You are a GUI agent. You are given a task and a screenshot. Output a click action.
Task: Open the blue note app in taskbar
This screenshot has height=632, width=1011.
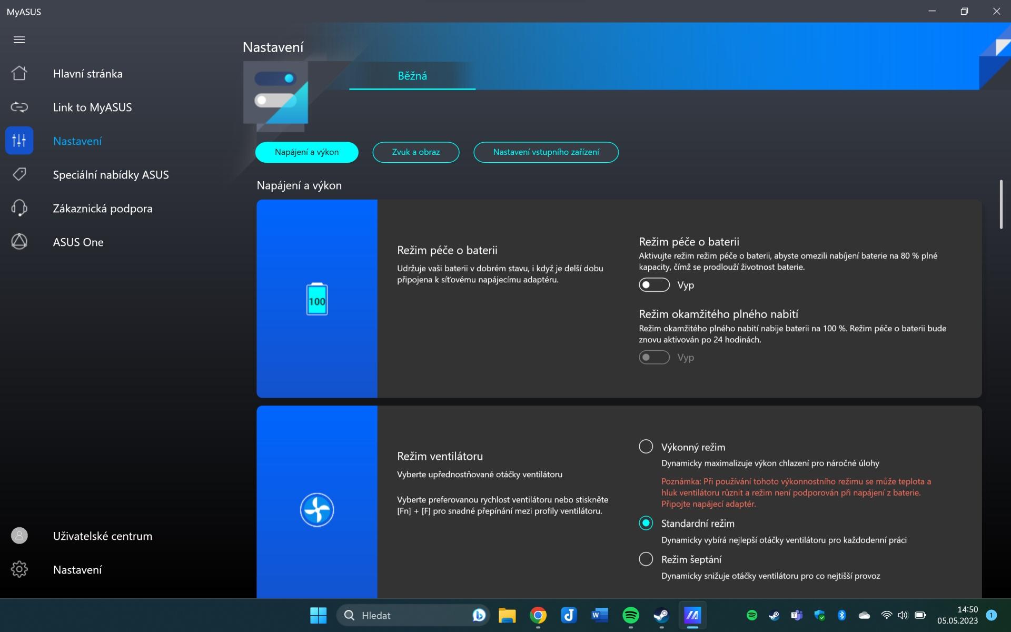569,615
